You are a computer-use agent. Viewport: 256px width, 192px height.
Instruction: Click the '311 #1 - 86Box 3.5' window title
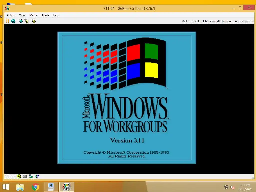(129, 9)
